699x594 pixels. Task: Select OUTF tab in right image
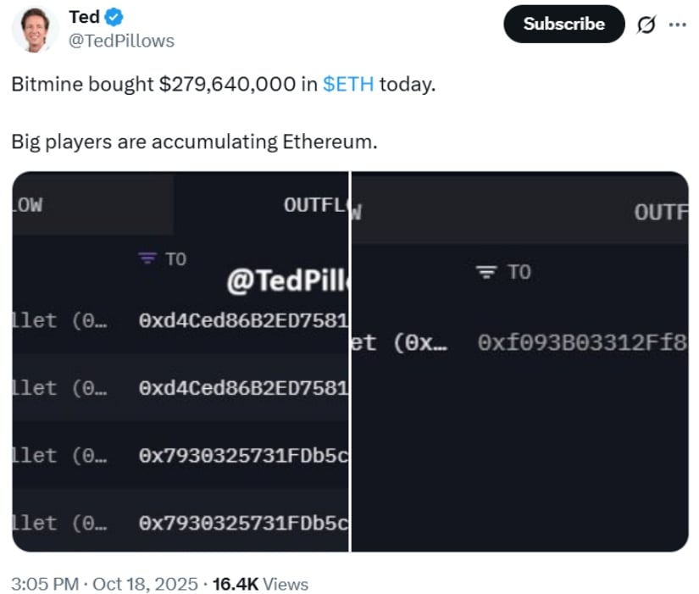(x=659, y=212)
